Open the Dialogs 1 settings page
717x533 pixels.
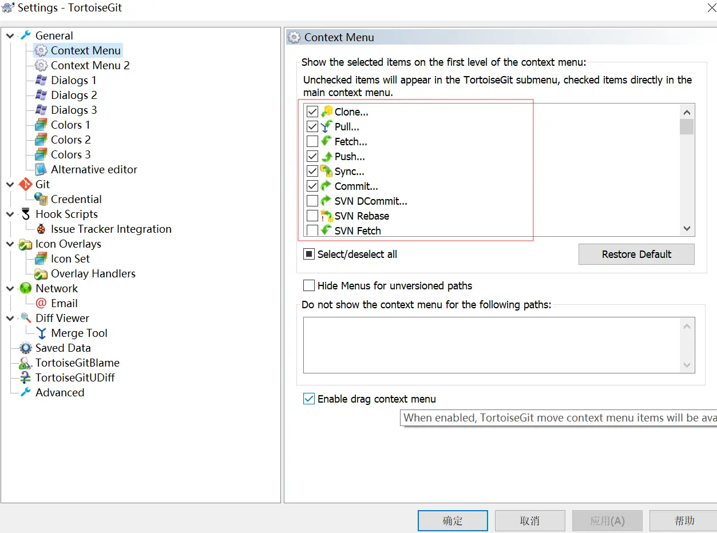[74, 80]
